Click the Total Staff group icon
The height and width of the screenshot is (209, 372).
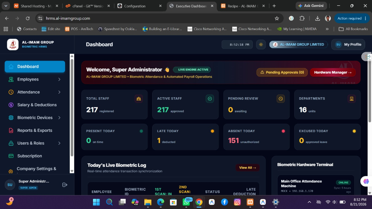pyautogui.click(x=138, y=99)
